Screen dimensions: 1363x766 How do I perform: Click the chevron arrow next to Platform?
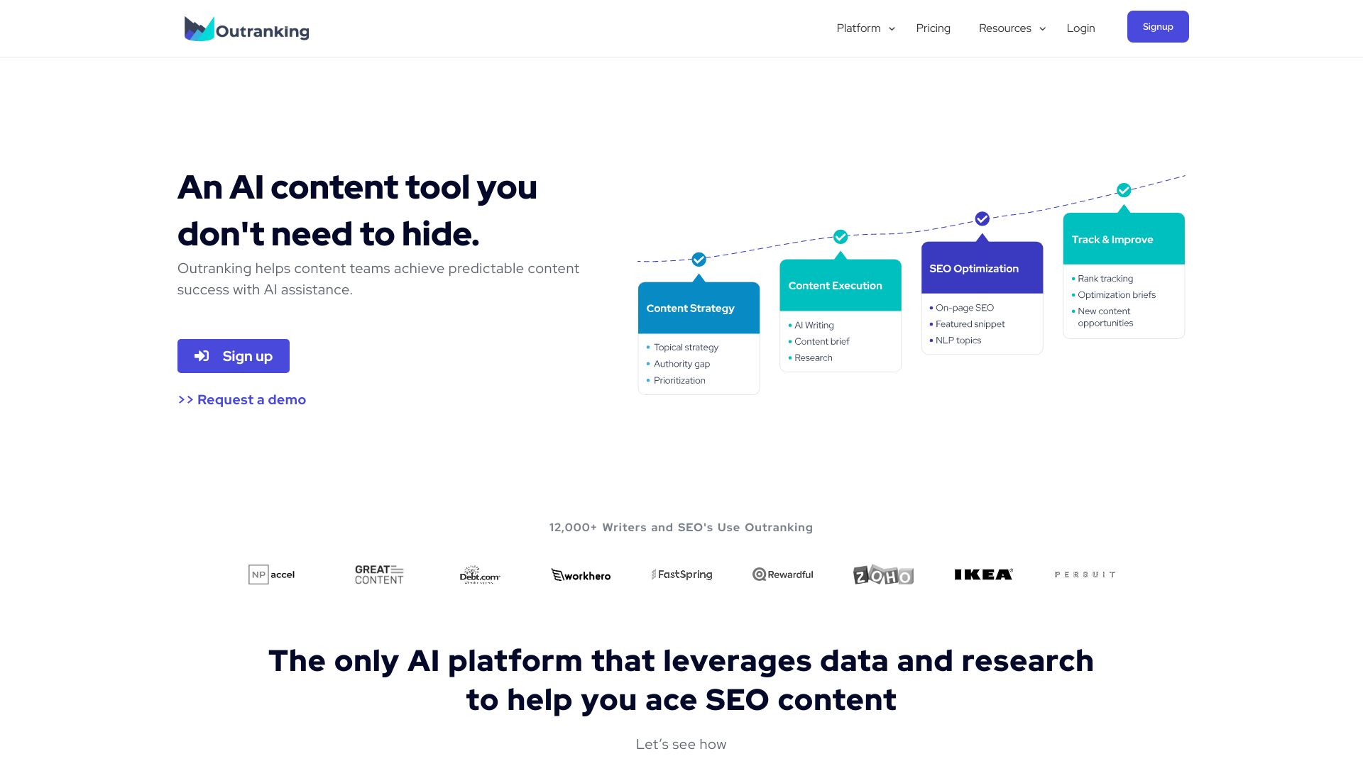890,28
